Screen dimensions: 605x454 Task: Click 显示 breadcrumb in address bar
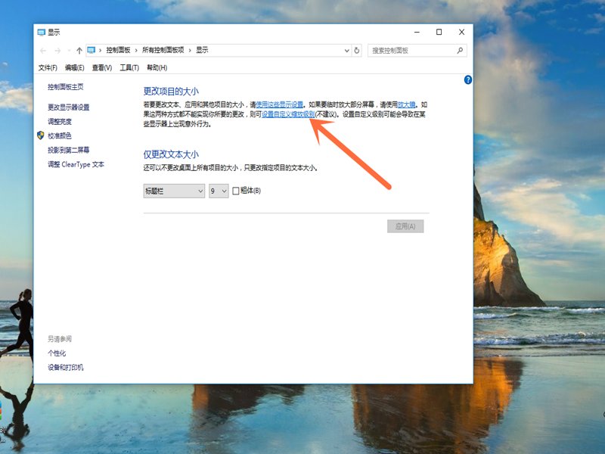click(x=202, y=50)
